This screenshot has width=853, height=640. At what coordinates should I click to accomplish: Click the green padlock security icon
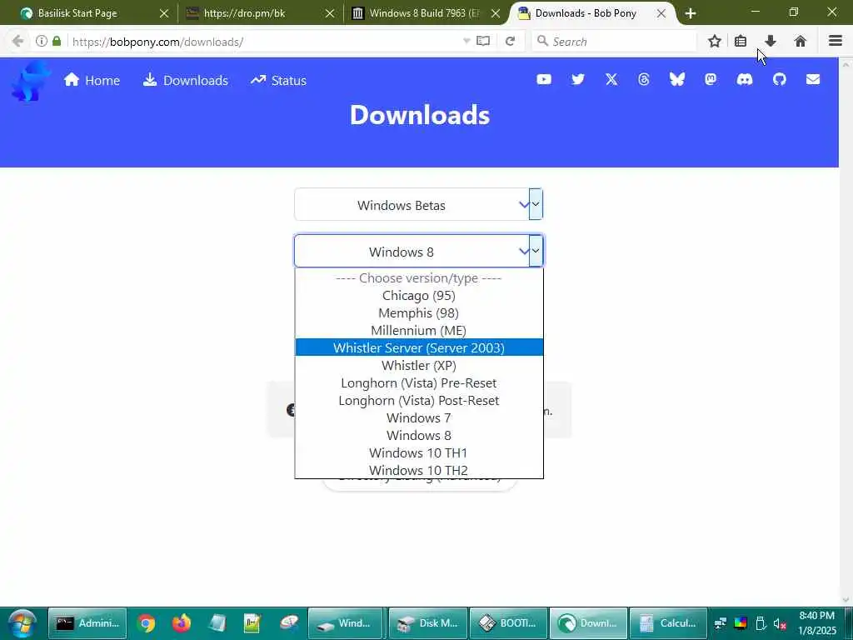click(x=57, y=42)
